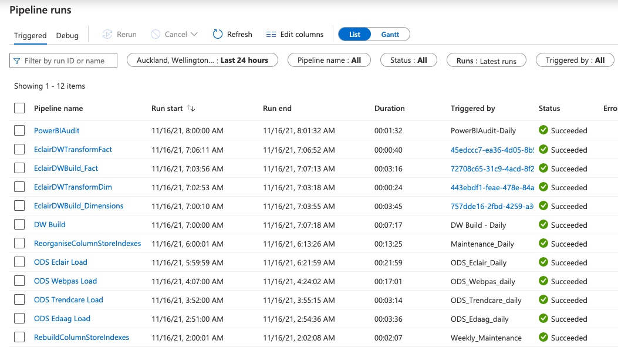618x364 pixels.
Task: Click green checkmark on ODS Edaag Load row
Action: click(x=543, y=318)
